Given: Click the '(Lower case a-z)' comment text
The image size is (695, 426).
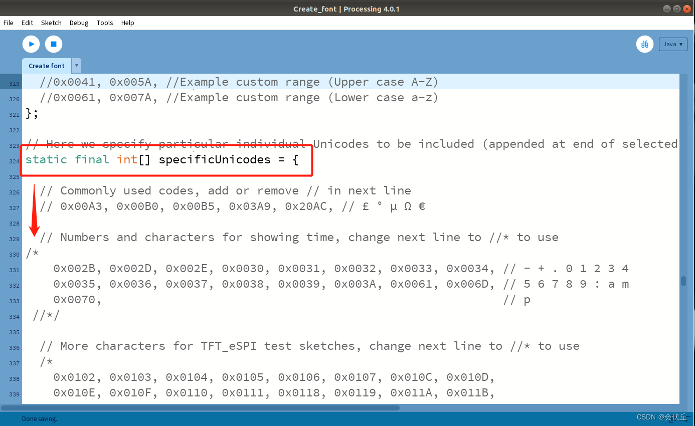Looking at the screenshot, I should click(x=383, y=98).
